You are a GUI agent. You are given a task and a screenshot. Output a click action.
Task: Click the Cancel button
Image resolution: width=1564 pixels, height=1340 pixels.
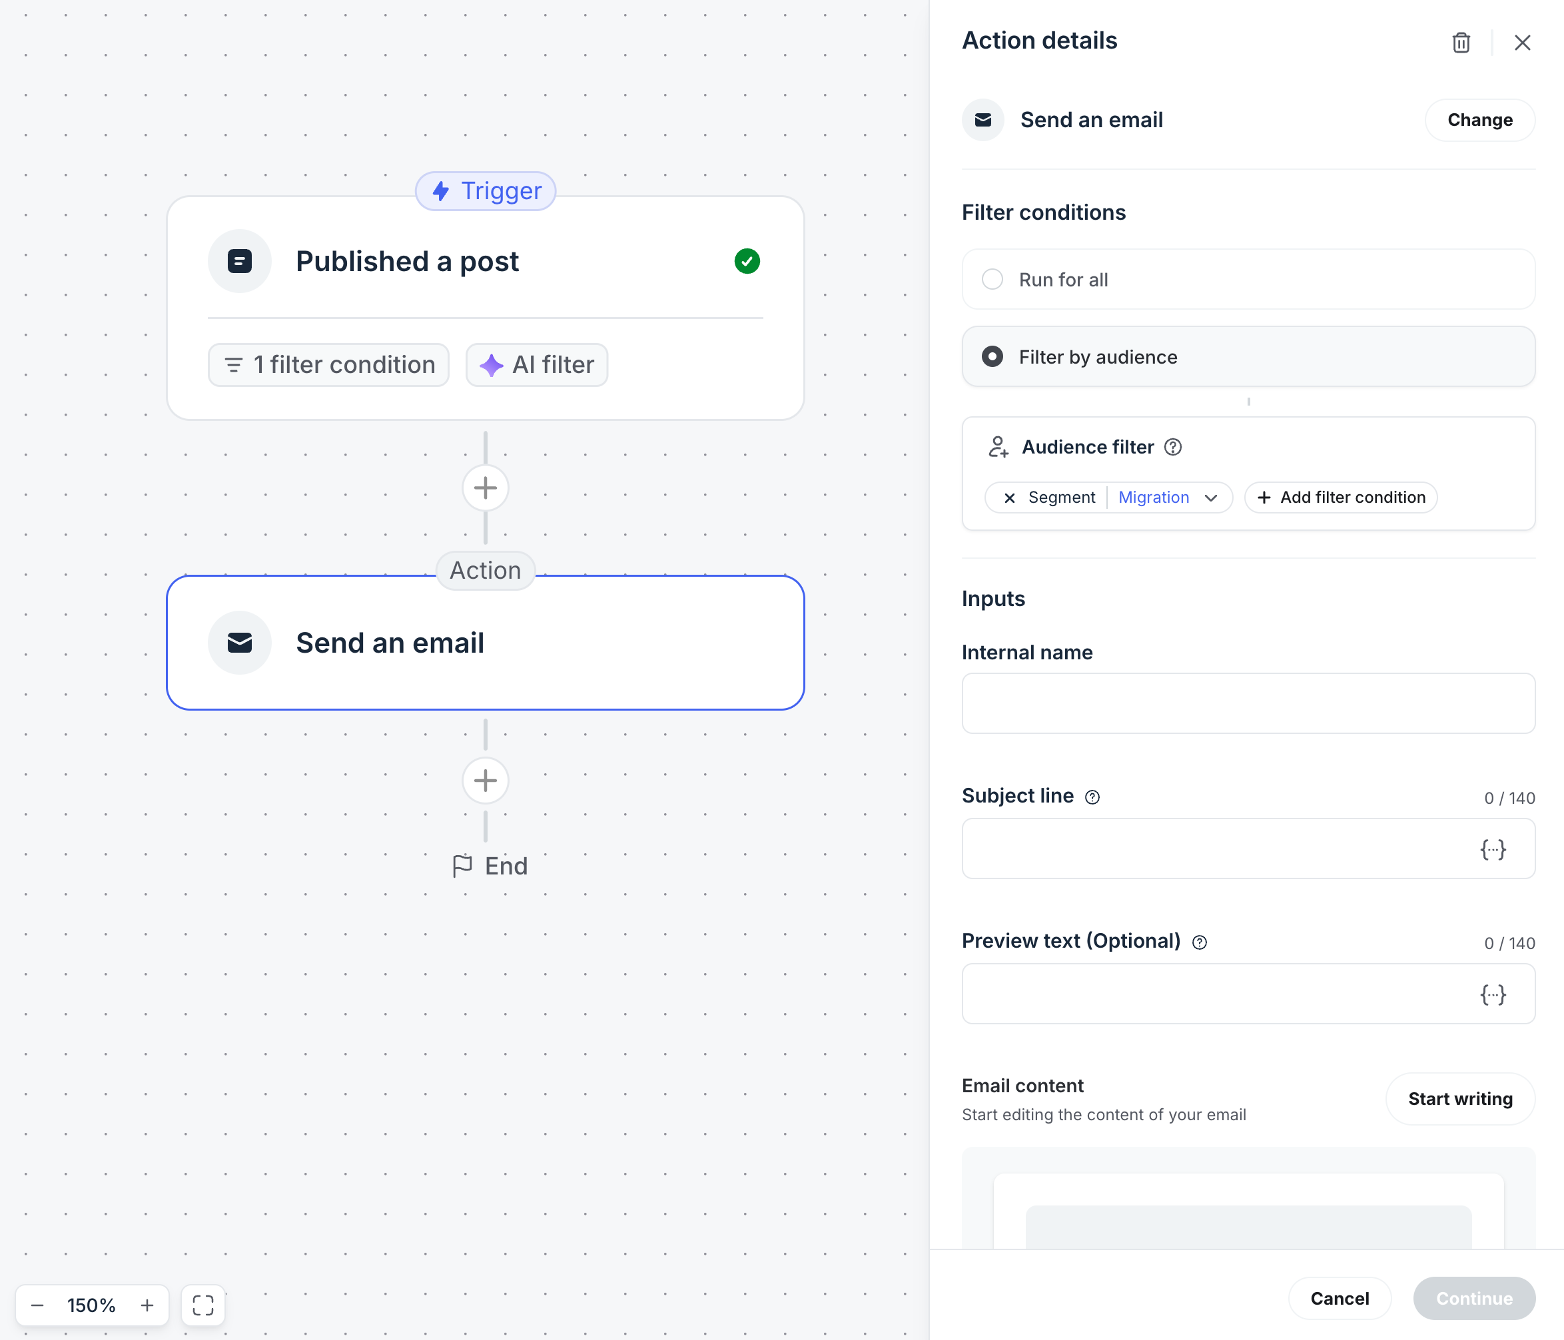click(1339, 1298)
